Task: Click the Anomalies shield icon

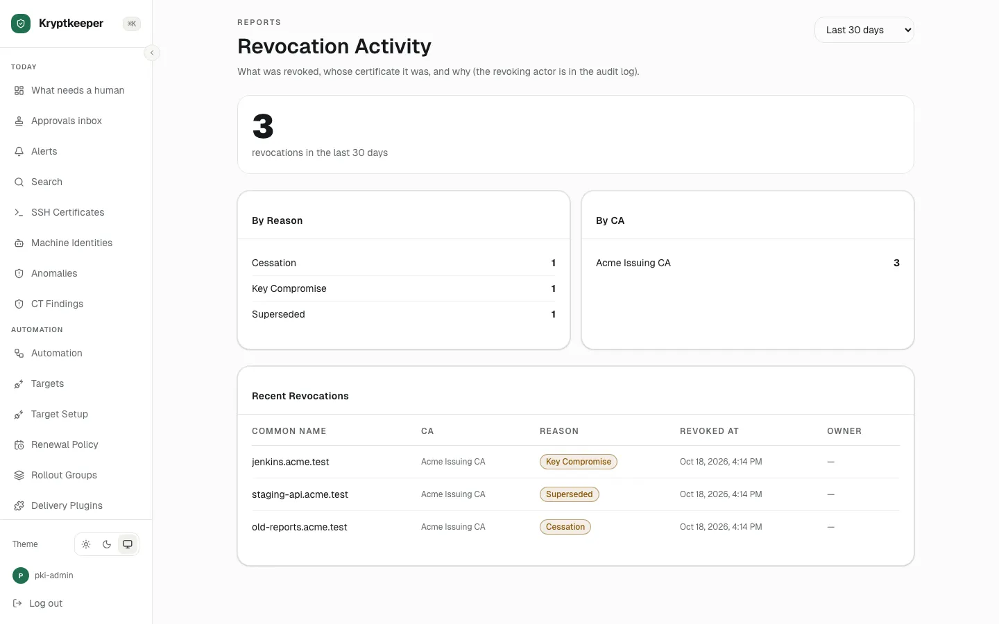Action: click(19, 274)
